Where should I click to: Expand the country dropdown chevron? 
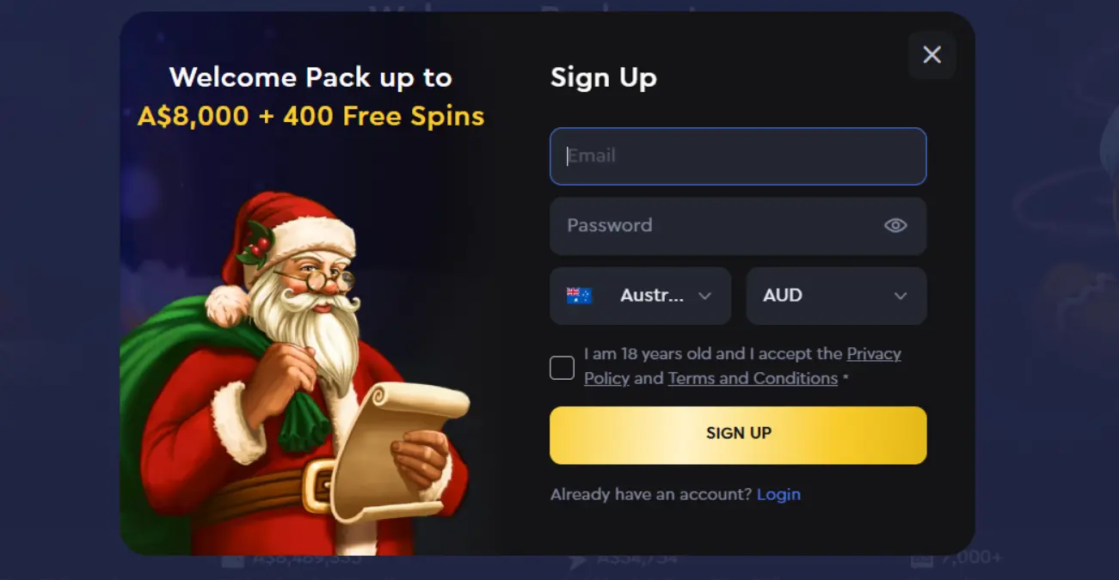(x=704, y=296)
